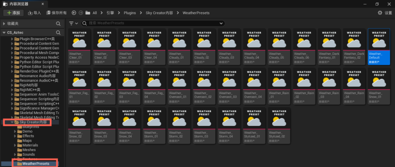
Task: Search within the CS_Aztec section
Action: 58,33
